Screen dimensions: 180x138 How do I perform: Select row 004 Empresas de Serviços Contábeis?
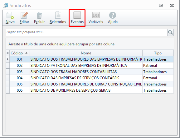coord(90,78)
